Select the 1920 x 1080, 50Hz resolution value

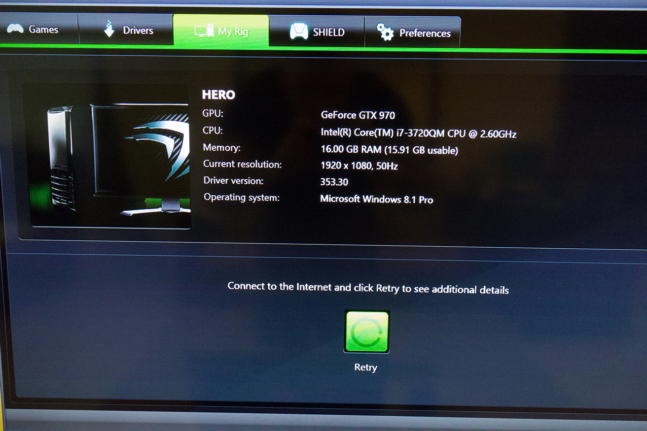point(359,166)
